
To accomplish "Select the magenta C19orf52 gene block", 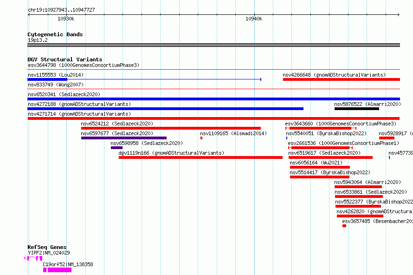I will (58, 270).
